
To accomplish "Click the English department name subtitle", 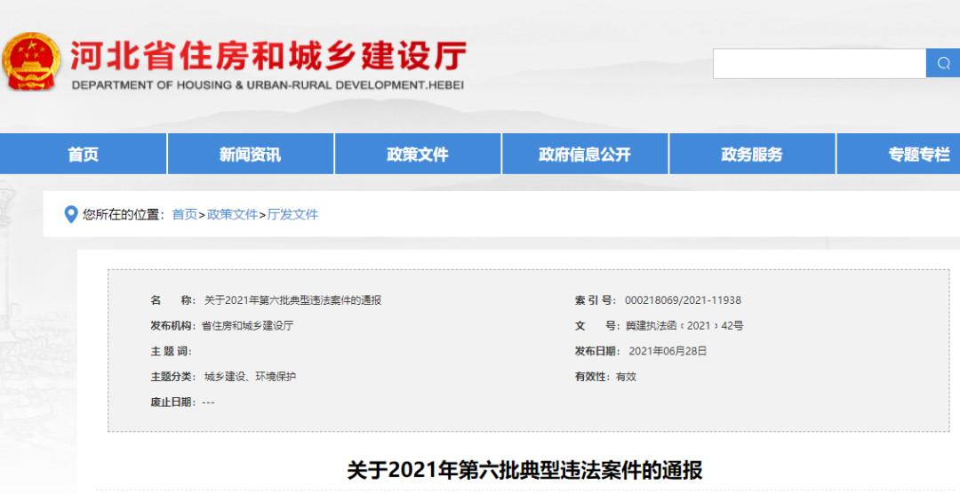I will point(268,85).
